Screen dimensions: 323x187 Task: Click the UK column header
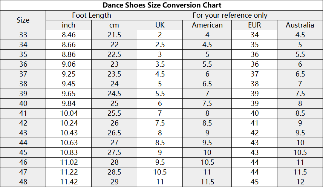tap(160, 25)
